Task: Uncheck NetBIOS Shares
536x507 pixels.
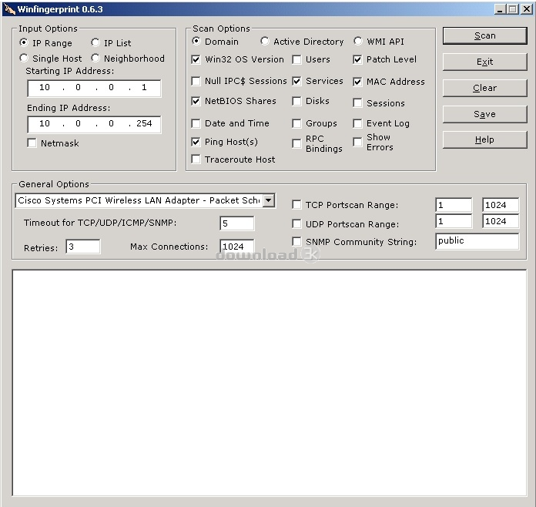Action: coord(196,101)
